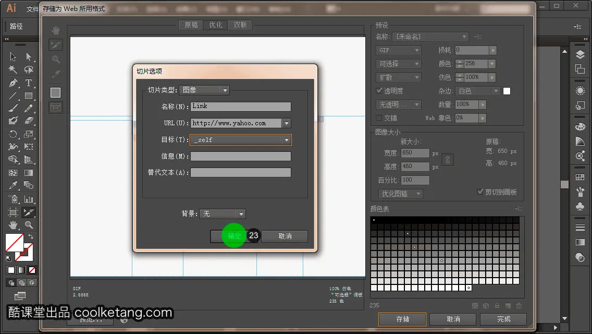592x334 pixels.
Task: Click Slice Select tool in Save for Web dialog
Action: [55, 45]
